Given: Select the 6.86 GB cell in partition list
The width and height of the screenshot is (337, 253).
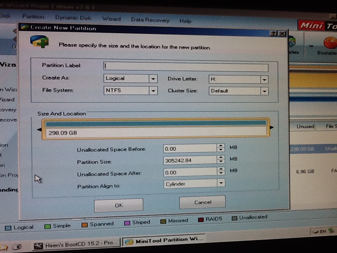Looking at the screenshot, I should (x=305, y=171).
